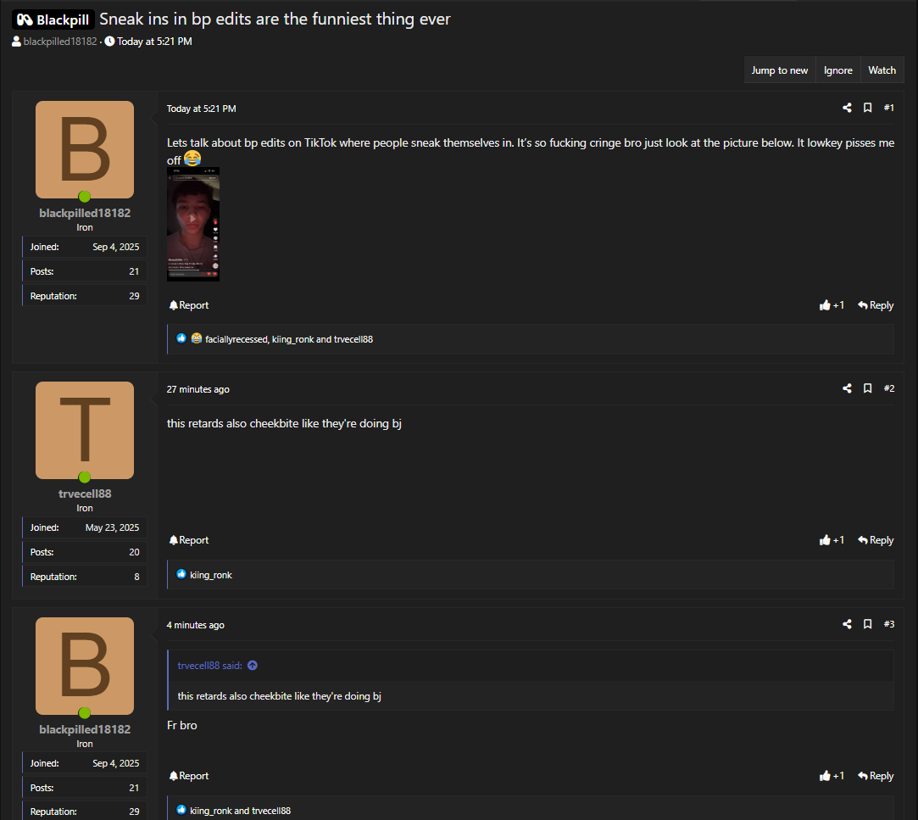Share post #1 via share icon

tap(847, 108)
